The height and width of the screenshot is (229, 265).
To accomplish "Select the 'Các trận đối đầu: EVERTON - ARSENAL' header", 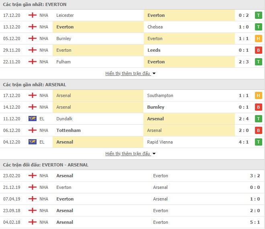I will point(46,165).
